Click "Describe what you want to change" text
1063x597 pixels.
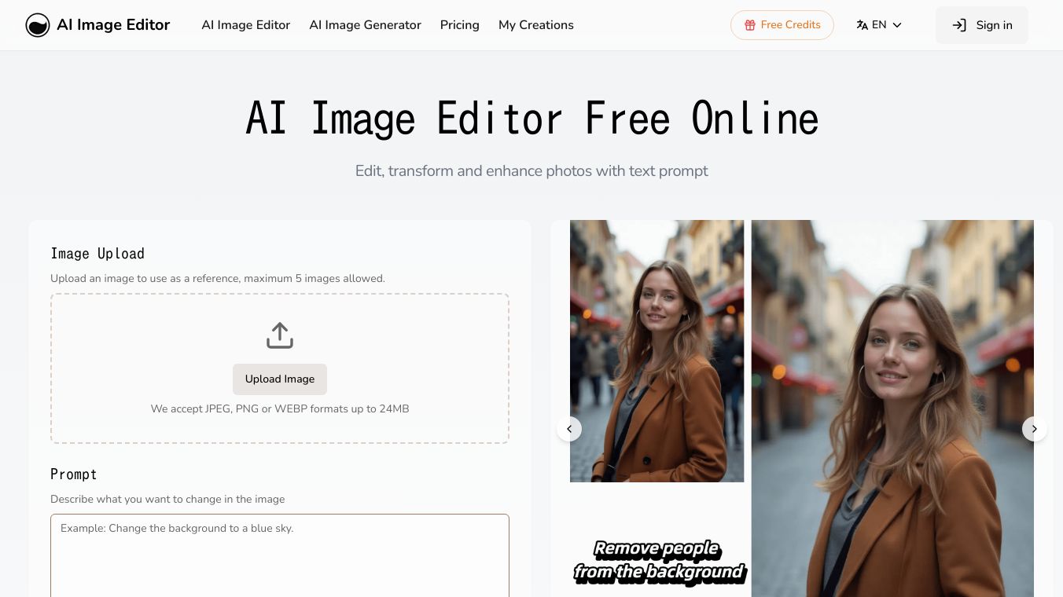click(x=167, y=499)
